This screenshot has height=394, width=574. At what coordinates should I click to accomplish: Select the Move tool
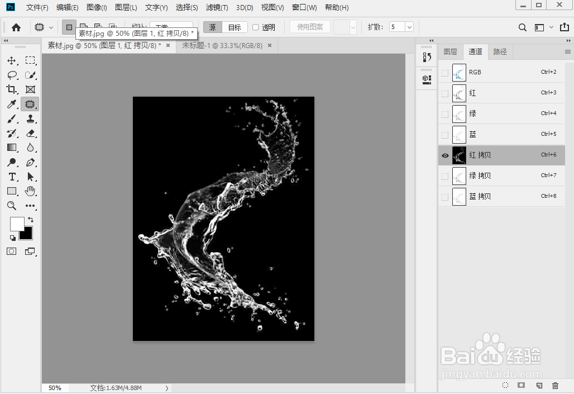(12, 60)
